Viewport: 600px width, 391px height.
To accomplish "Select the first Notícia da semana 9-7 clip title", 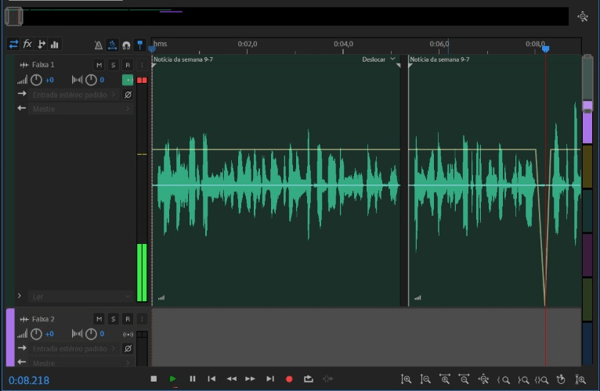I will coord(183,59).
